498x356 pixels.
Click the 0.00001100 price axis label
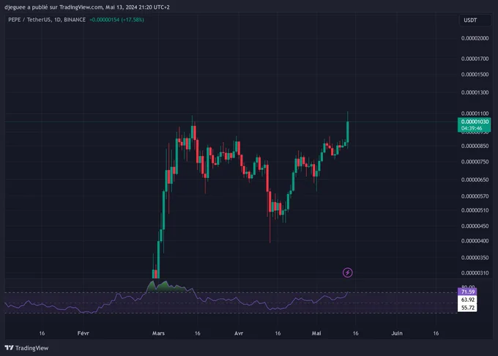[475, 114]
